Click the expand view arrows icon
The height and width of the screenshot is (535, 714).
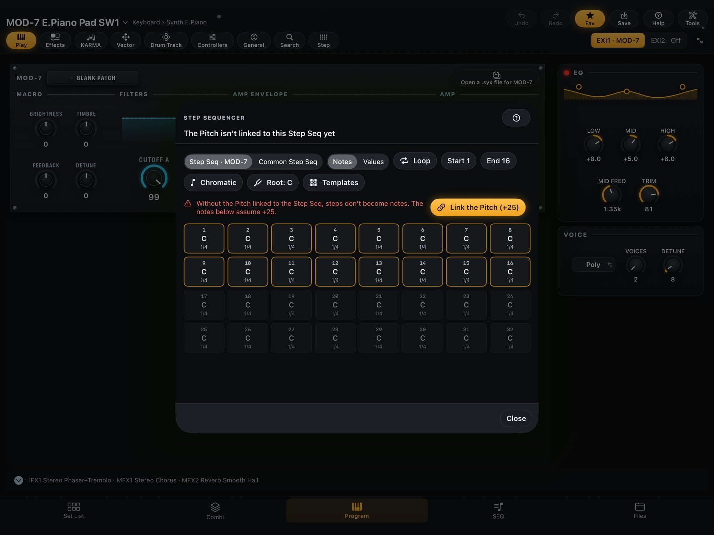tap(700, 41)
